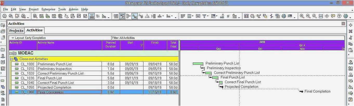Toggle the relationship lines toolbar button
This screenshot has height=106, width=354.
[135, 16]
